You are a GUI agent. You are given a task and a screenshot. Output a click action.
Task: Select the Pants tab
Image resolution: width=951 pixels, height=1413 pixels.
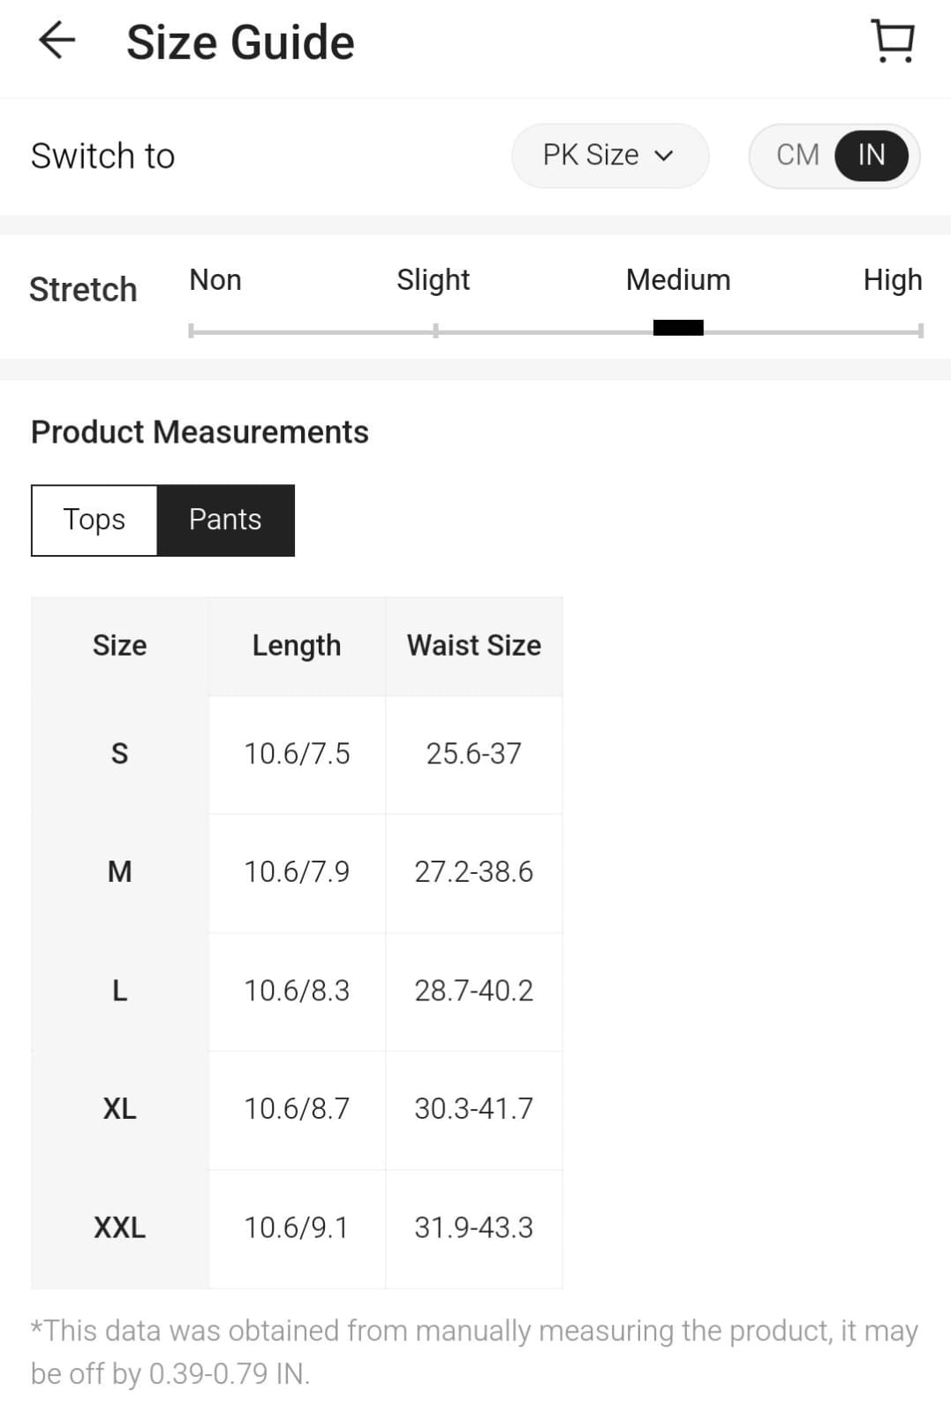225,520
